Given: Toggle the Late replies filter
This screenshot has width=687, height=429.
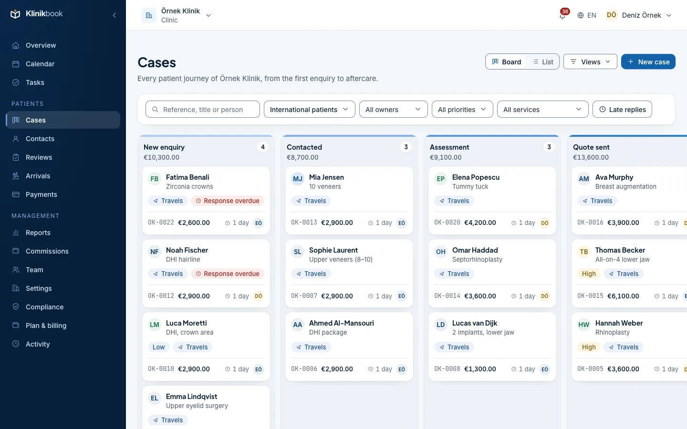Looking at the screenshot, I should 622,110.
